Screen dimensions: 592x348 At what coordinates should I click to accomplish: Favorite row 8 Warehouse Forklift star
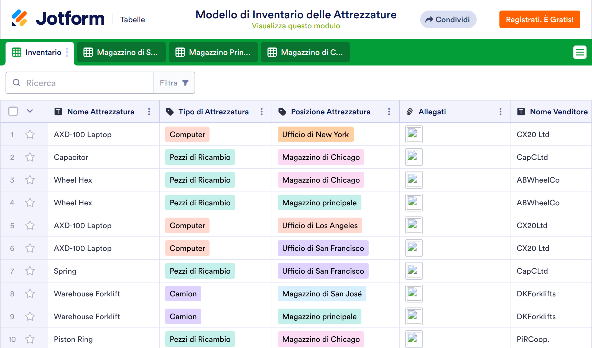pos(30,294)
